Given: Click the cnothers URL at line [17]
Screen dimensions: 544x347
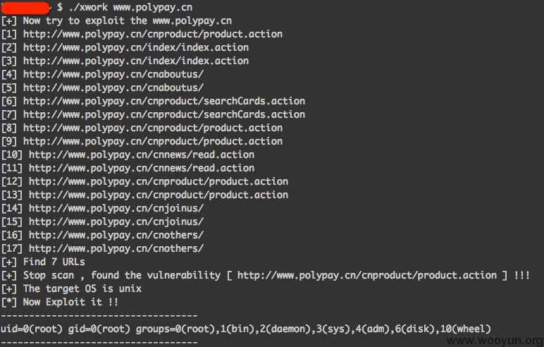Looking at the screenshot, I should point(116,249).
